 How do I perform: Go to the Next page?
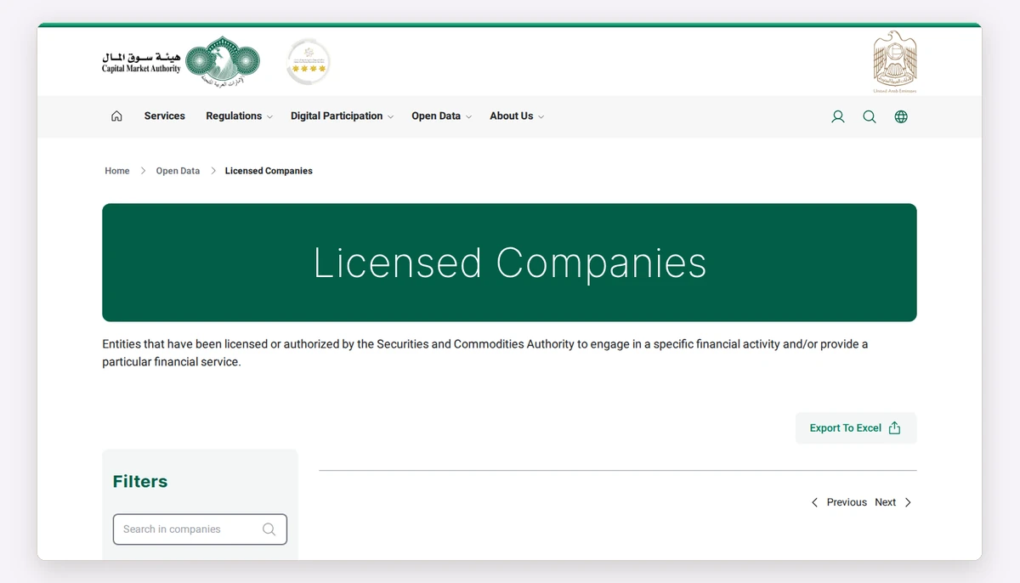[893, 502]
